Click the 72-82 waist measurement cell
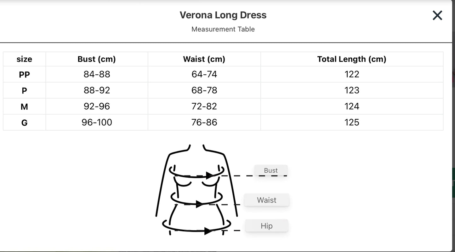The width and height of the screenshot is (455, 252). pos(204,106)
